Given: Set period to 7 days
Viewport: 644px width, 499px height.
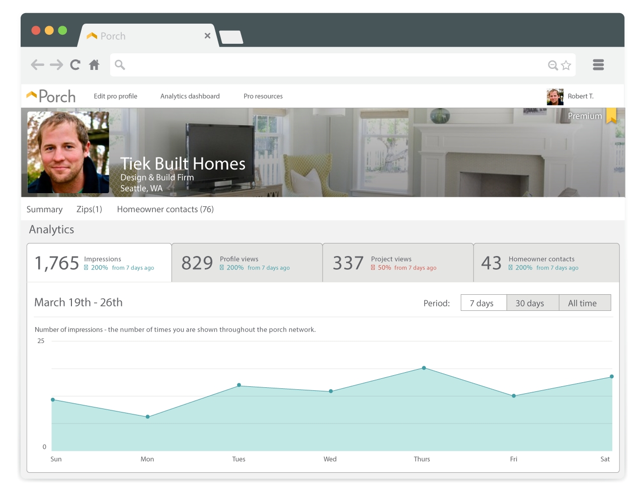Looking at the screenshot, I should point(484,303).
